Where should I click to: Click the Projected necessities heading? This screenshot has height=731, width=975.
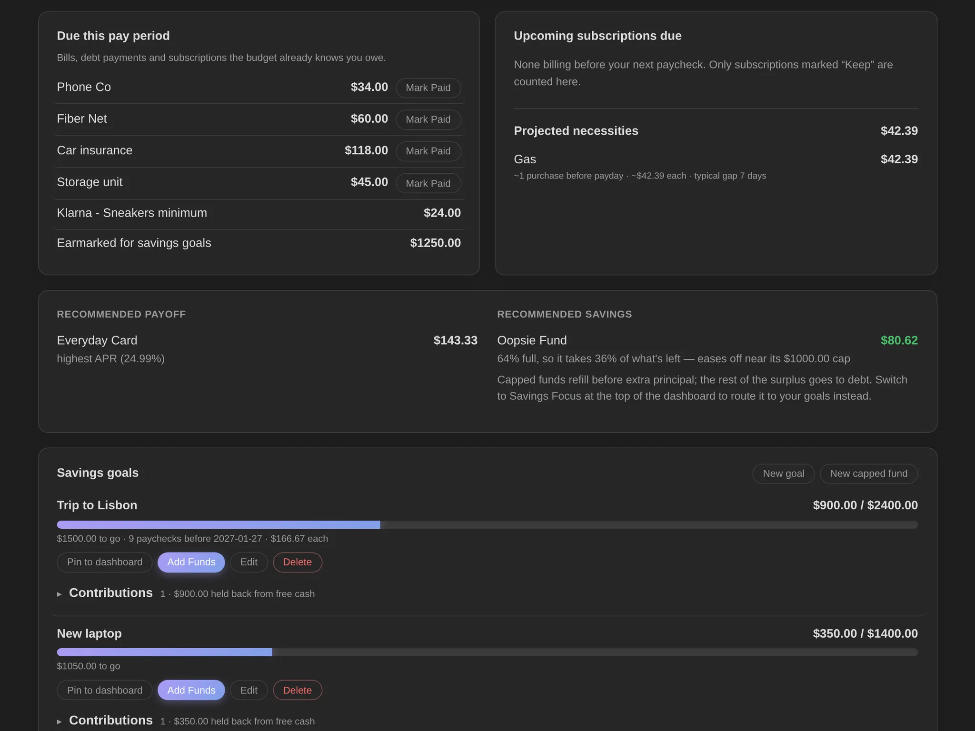(576, 131)
